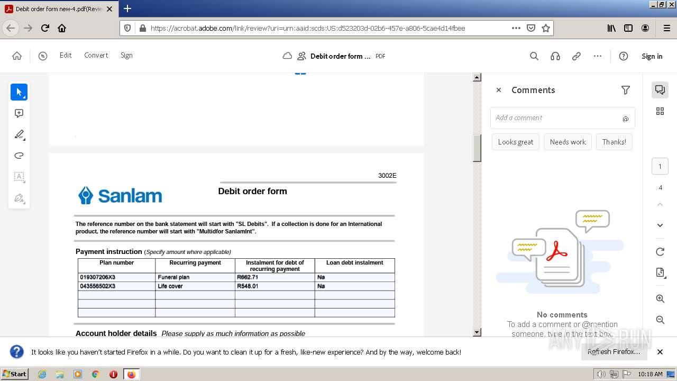The width and height of the screenshot is (677, 381).
Task: Open the cloud storage status icon
Action: click(287, 56)
